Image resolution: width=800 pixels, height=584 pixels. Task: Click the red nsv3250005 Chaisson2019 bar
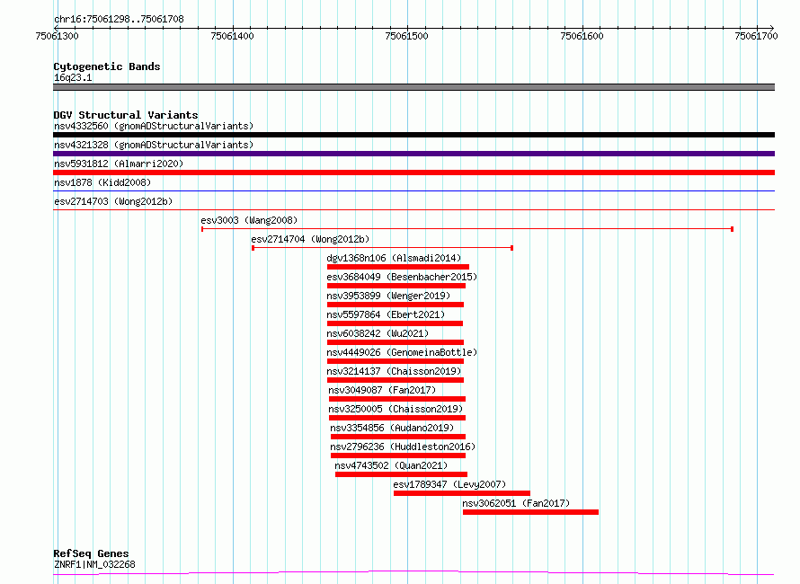(x=397, y=418)
